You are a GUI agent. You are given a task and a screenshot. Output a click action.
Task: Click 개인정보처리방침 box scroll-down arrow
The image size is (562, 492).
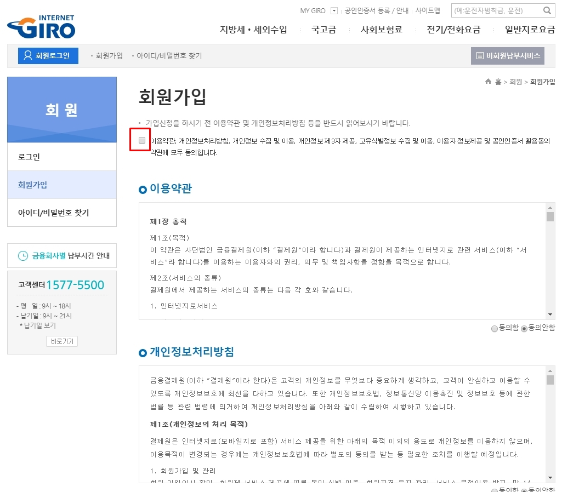(550, 478)
